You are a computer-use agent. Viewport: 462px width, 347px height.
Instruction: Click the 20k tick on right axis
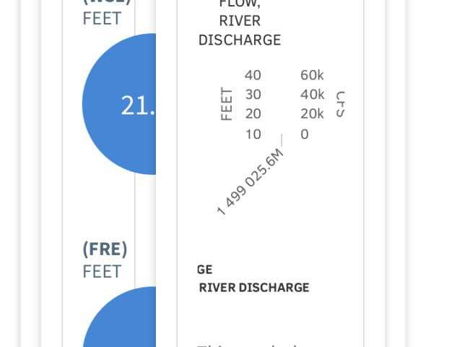(312, 114)
